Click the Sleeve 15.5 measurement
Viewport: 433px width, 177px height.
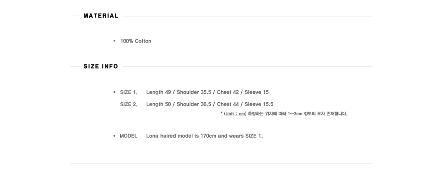259,104
